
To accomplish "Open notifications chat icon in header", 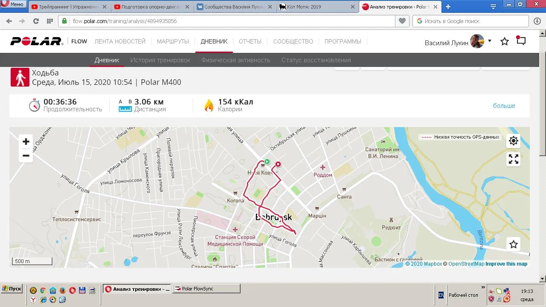I will (x=521, y=41).
